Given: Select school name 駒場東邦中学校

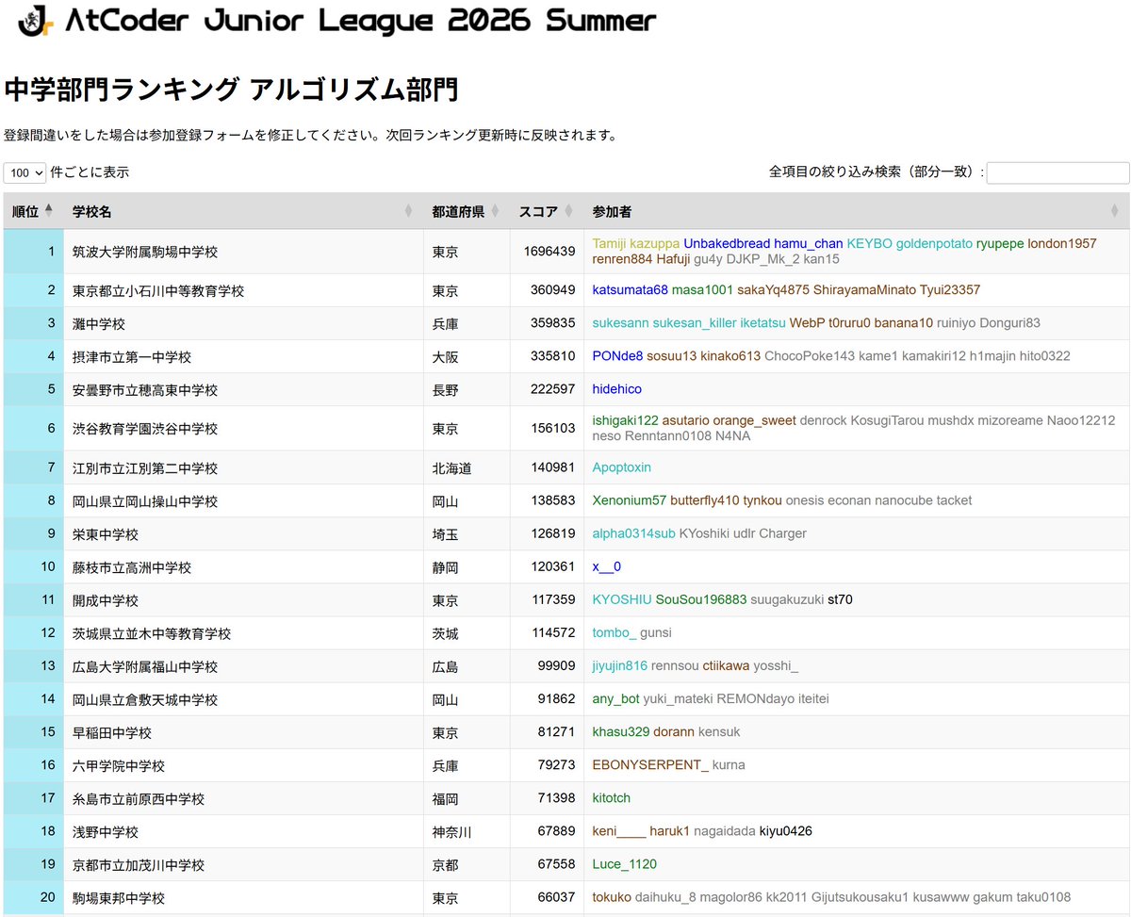Looking at the screenshot, I should 119,898.
